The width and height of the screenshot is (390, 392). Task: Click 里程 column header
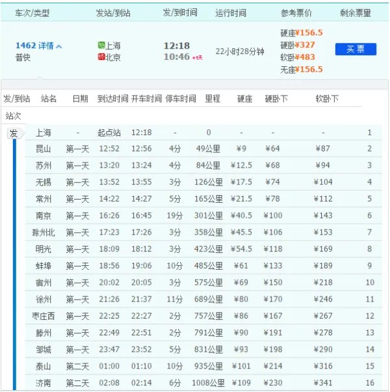(213, 99)
